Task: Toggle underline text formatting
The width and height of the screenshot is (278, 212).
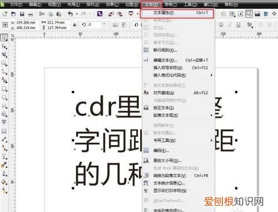Action: coord(239,25)
